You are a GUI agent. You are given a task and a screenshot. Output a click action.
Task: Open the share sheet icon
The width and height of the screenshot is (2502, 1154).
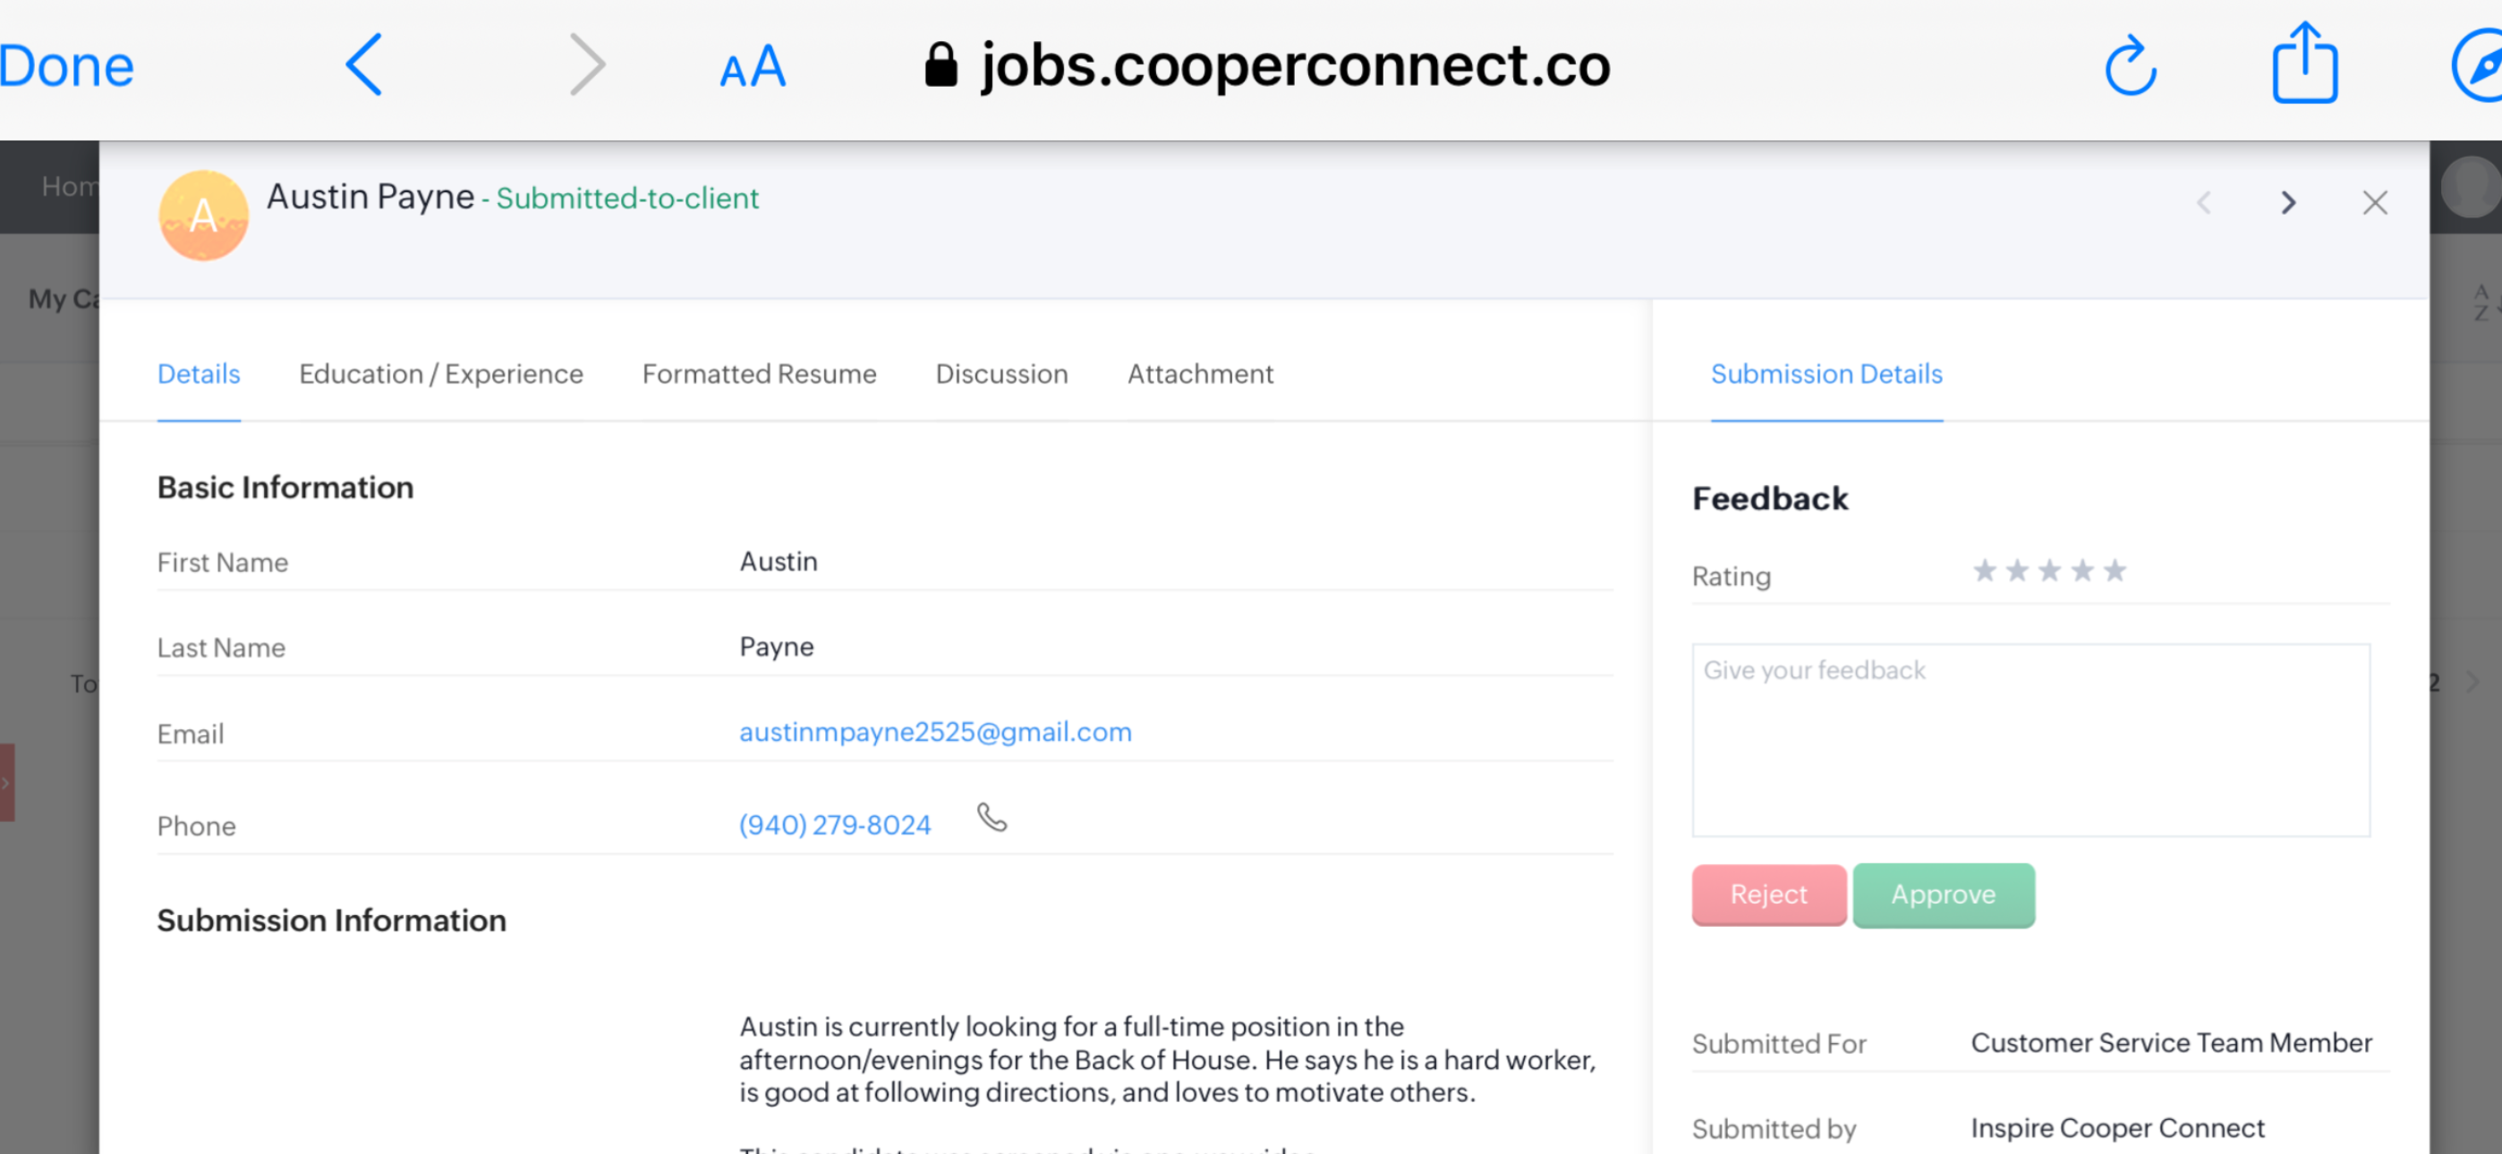point(2304,64)
